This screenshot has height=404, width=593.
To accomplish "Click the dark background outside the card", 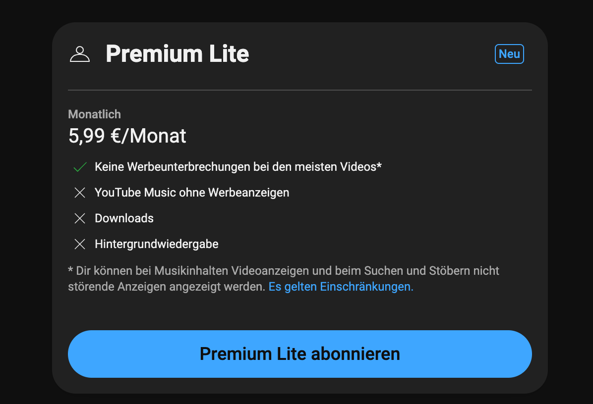I will pyautogui.click(x=26, y=202).
